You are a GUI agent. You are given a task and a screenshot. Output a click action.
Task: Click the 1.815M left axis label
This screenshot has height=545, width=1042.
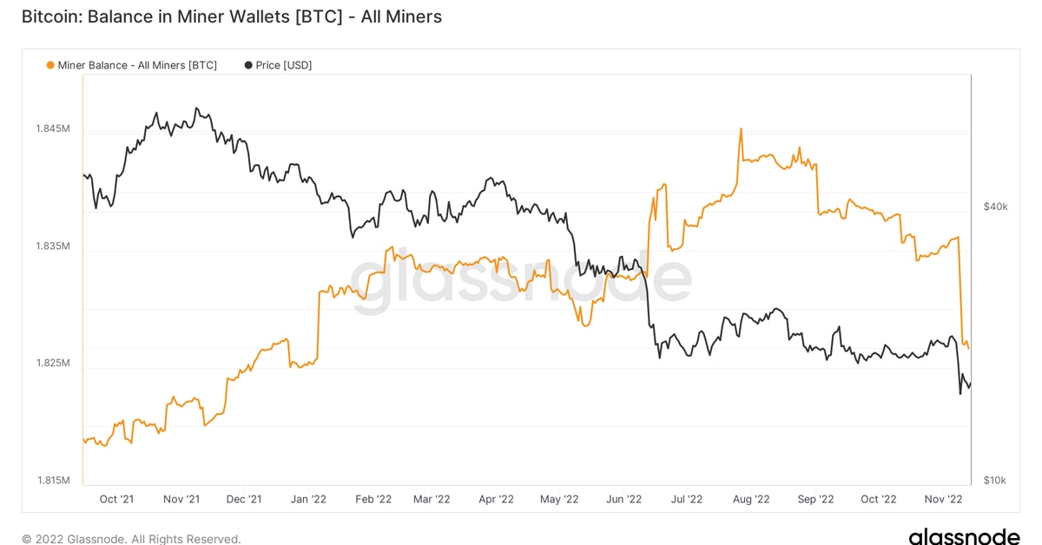click(x=52, y=480)
